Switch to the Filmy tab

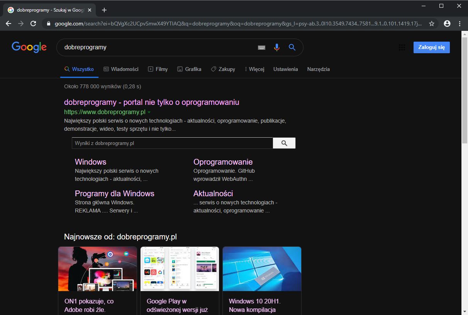pyautogui.click(x=158, y=69)
